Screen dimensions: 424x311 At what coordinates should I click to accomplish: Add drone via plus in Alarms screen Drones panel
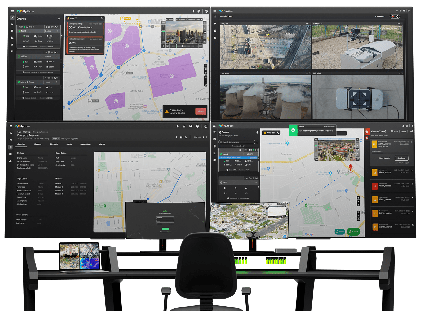(257, 132)
